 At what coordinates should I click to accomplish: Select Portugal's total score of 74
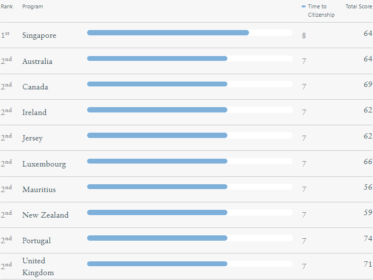pyautogui.click(x=368, y=238)
